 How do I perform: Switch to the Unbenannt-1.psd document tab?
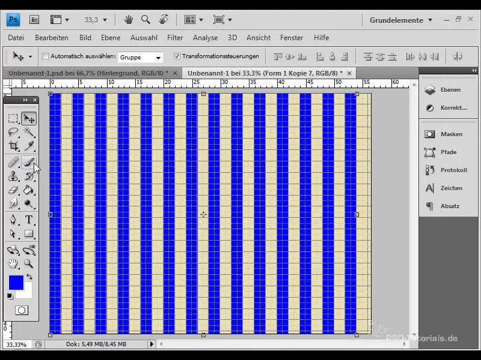[x=88, y=73]
